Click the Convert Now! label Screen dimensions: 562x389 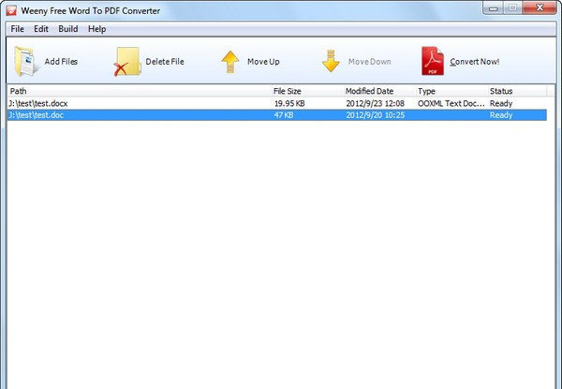pyautogui.click(x=475, y=62)
